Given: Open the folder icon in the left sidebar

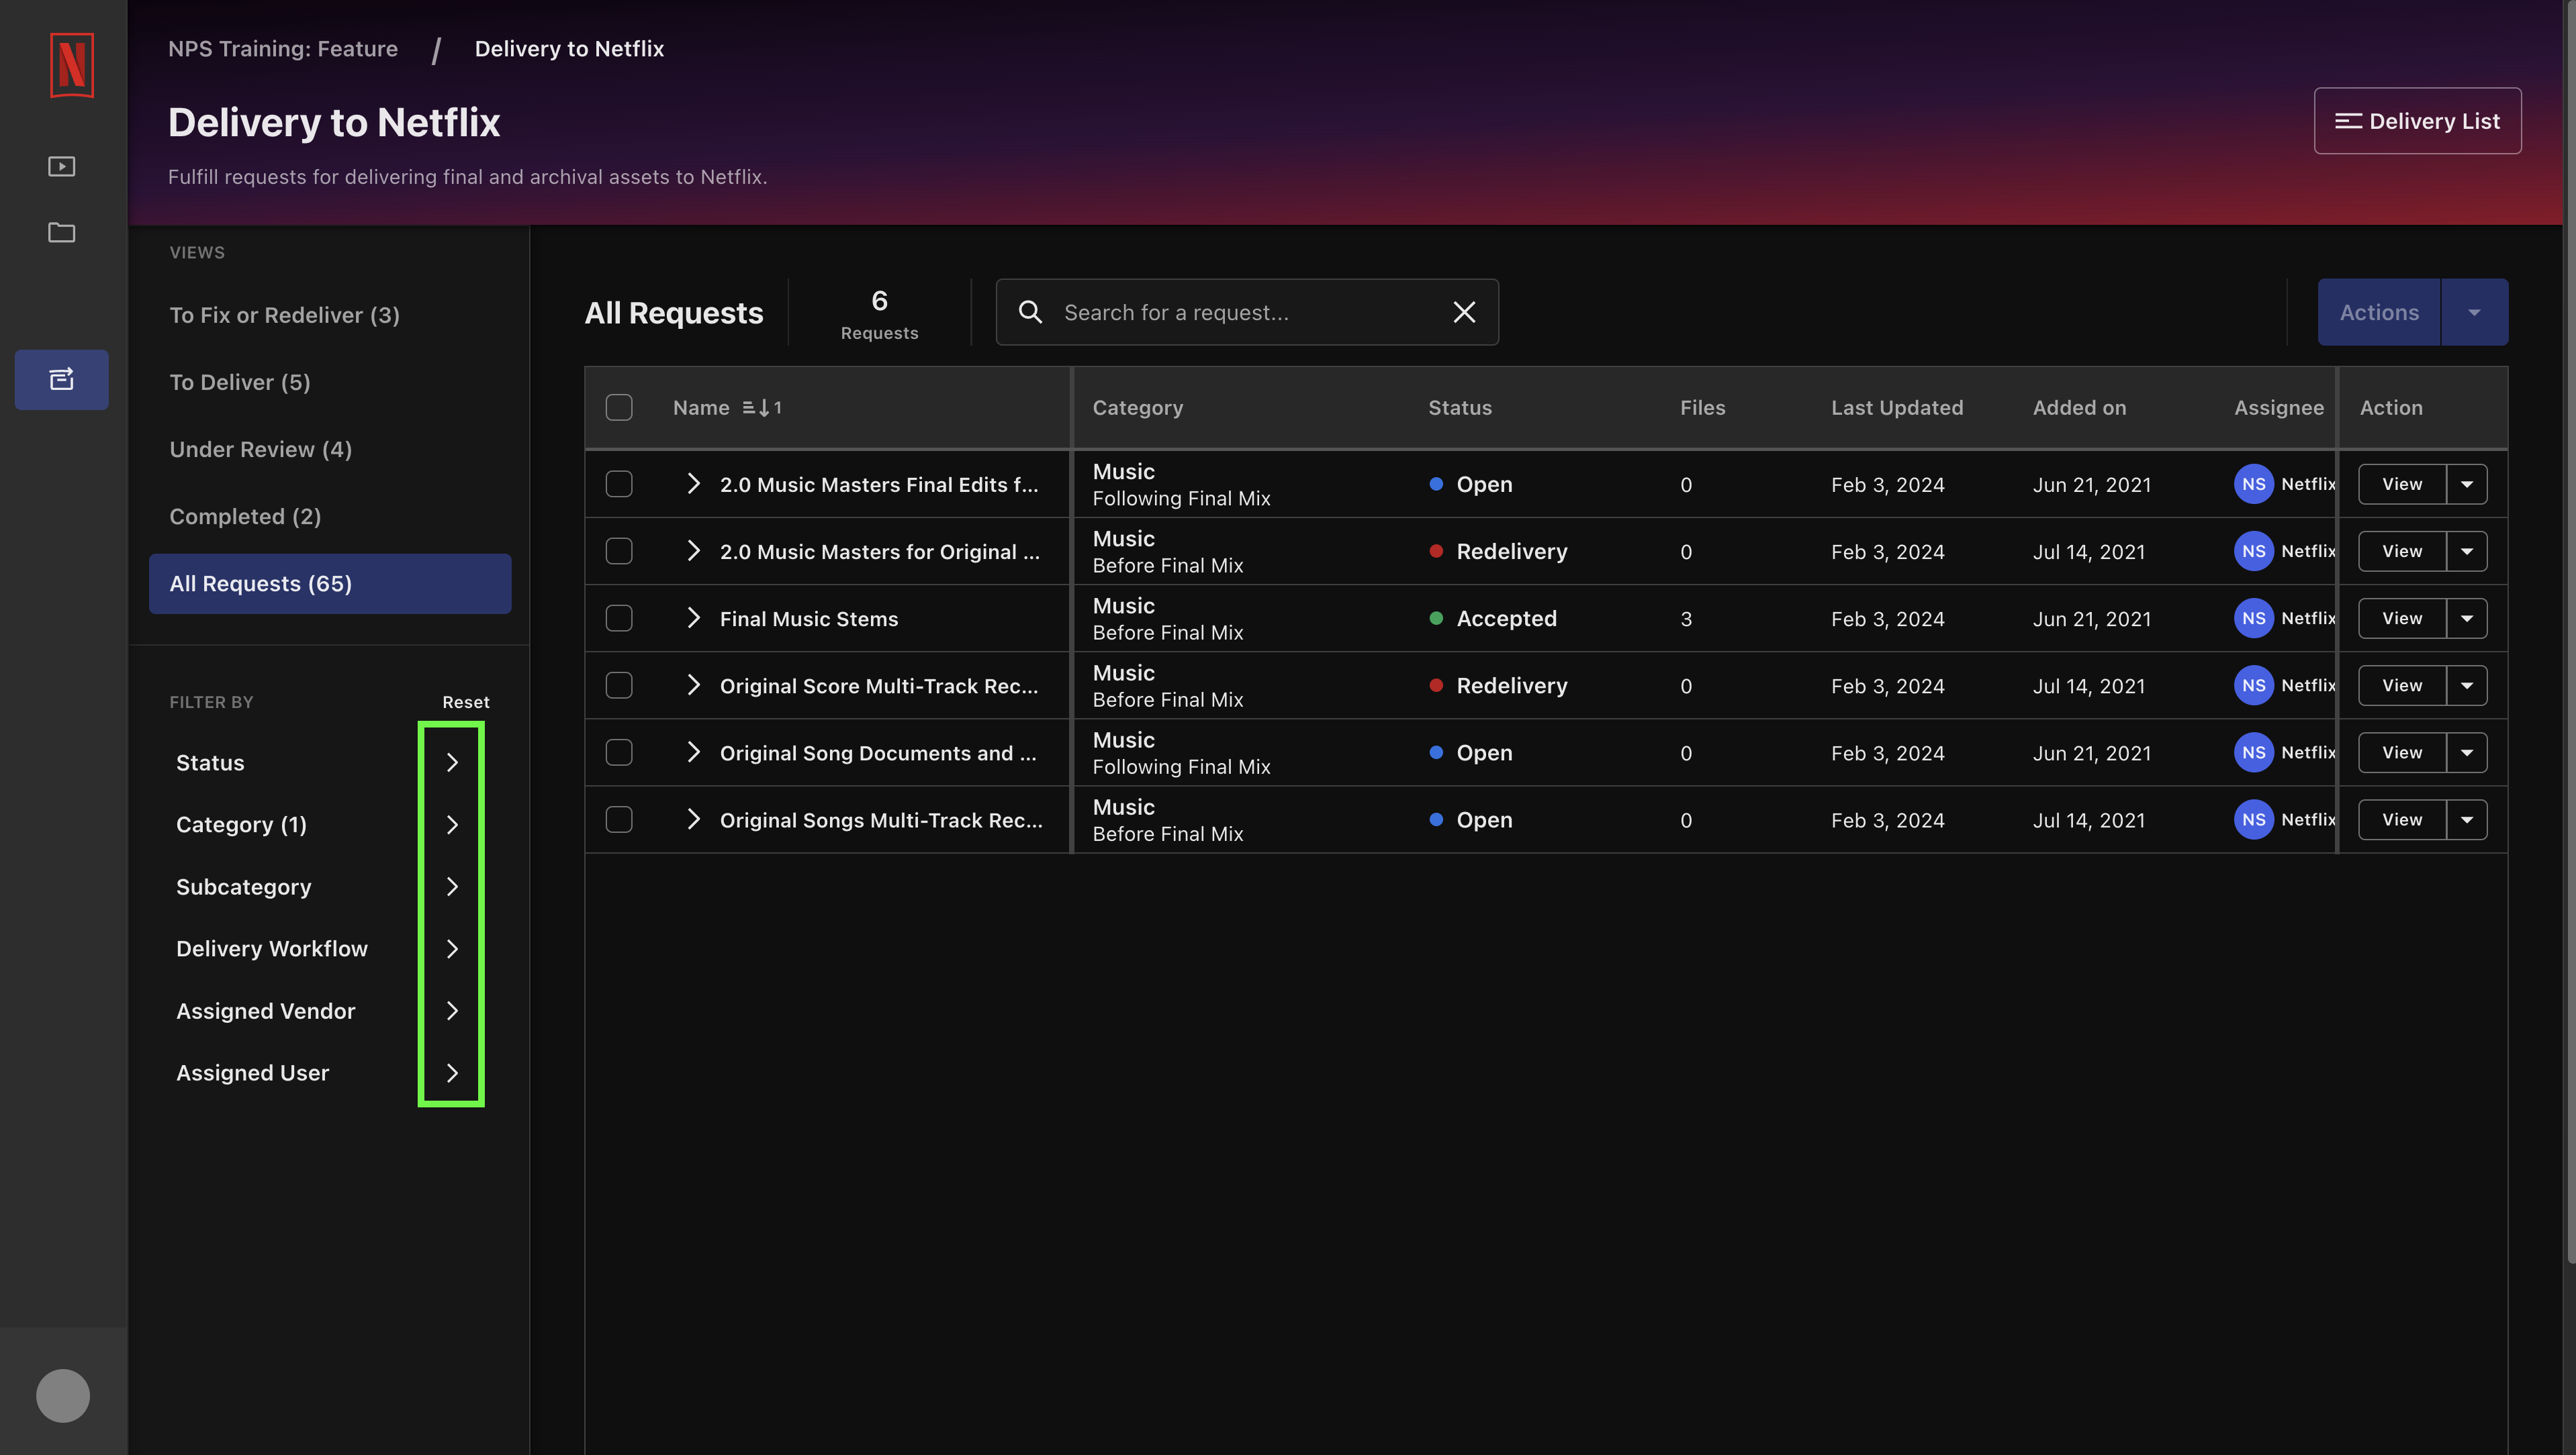Looking at the screenshot, I should tap(62, 232).
